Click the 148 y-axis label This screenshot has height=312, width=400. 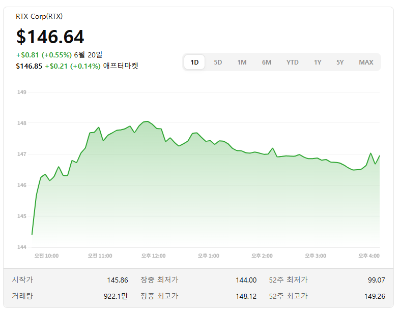22,123
